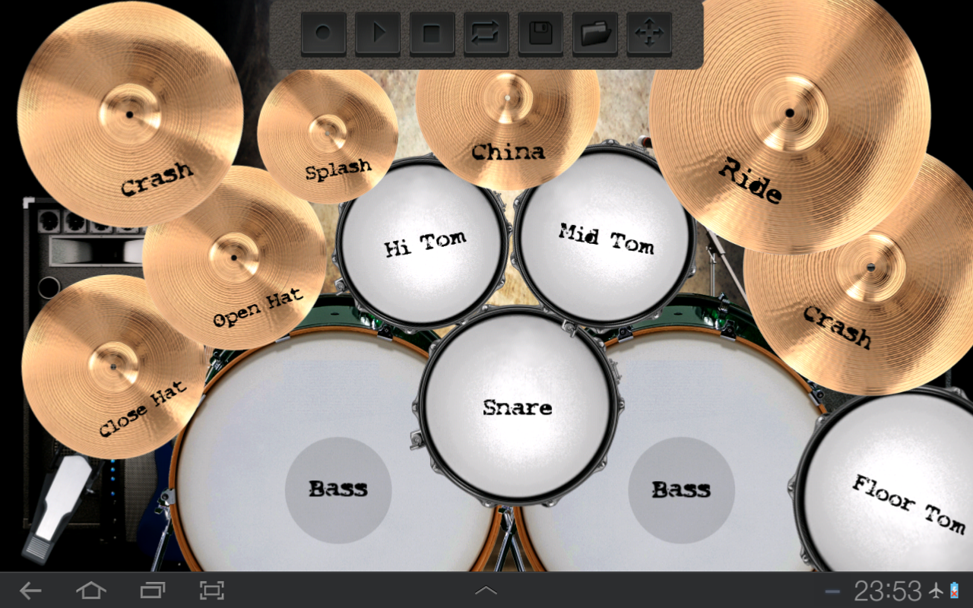Tap the left Bass pad
The image size is (973, 608).
338,490
